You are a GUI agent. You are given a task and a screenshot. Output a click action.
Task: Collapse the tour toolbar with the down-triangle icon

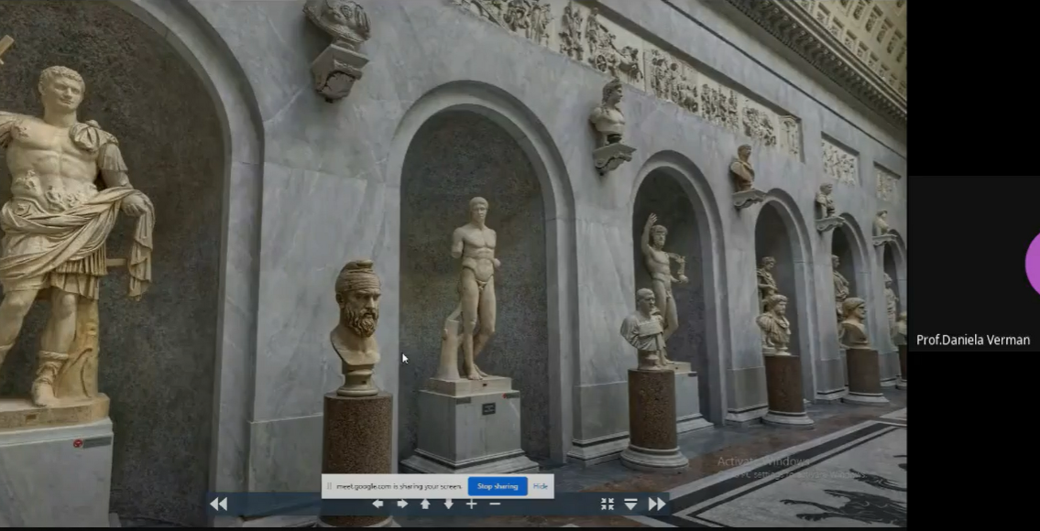click(x=630, y=504)
